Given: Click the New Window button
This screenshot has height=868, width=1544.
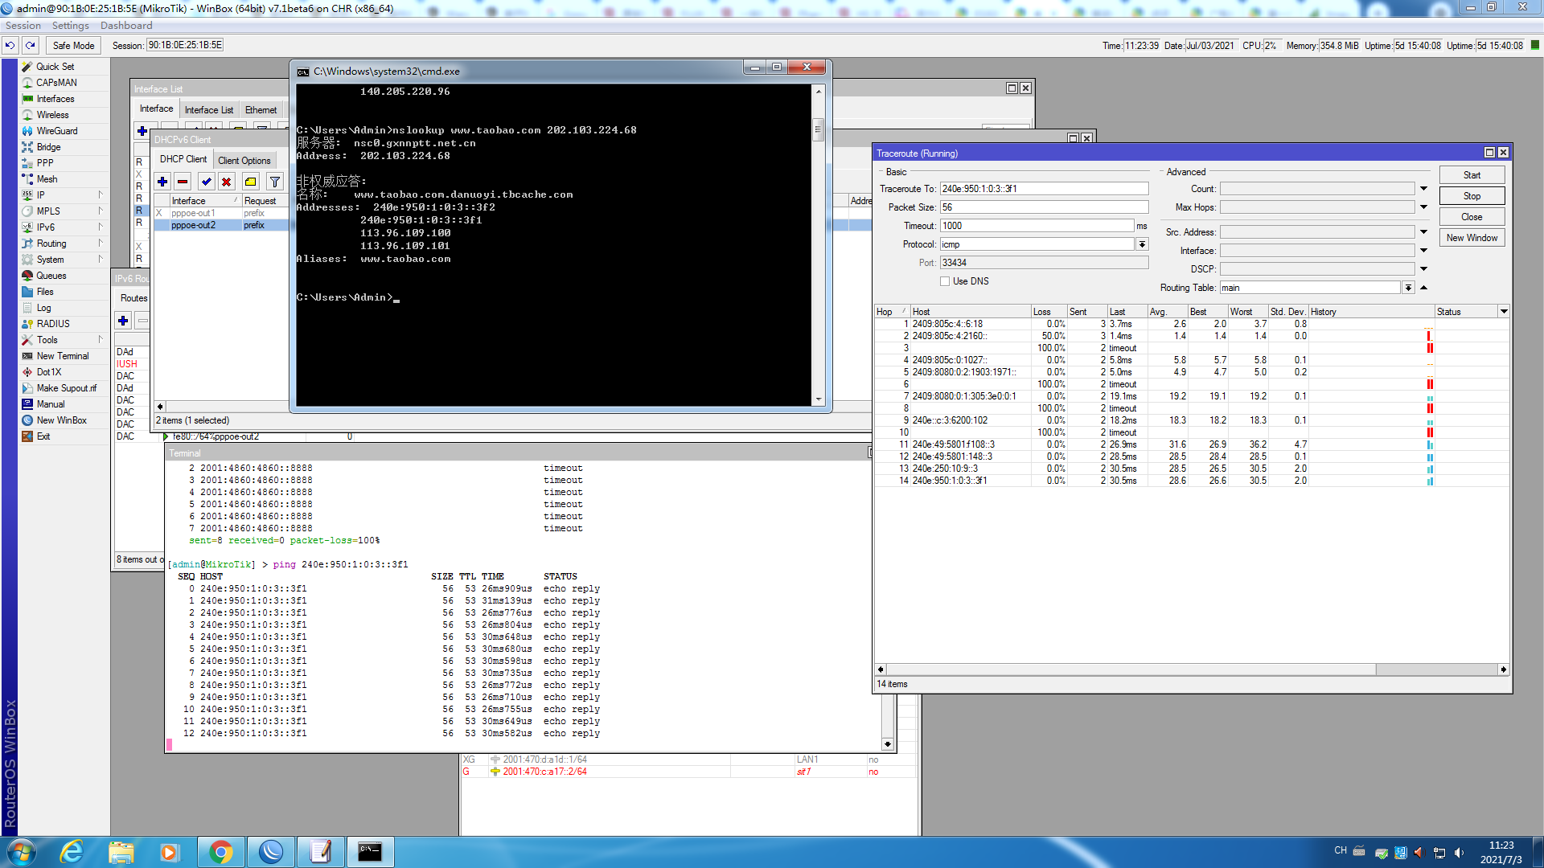Looking at the screenshot, I should tap(1471, 238).
